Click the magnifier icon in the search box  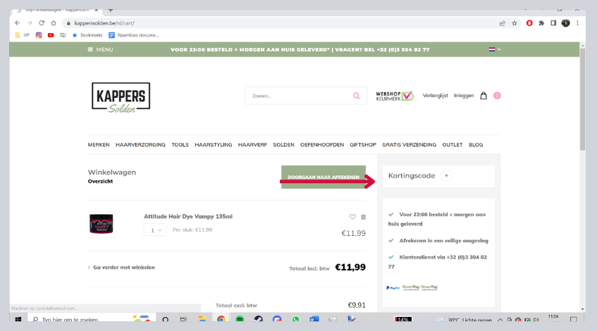click(357, 96)
